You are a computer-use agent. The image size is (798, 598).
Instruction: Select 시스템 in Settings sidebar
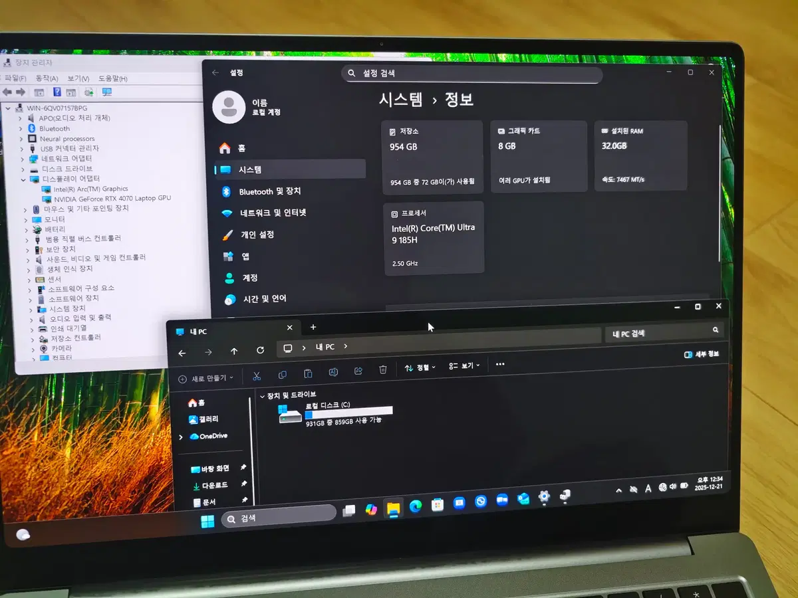pyautogui.click(x=290, y=169)
